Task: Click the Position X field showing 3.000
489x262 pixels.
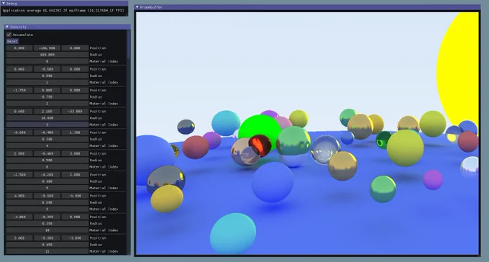Action: (x=19, y=238)
